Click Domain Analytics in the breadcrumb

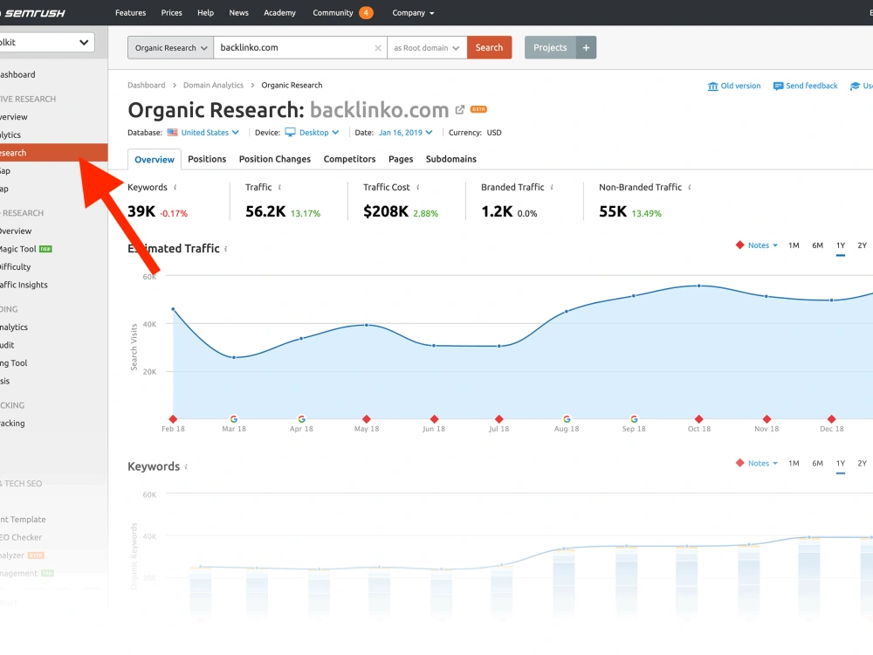click(213, 86)
